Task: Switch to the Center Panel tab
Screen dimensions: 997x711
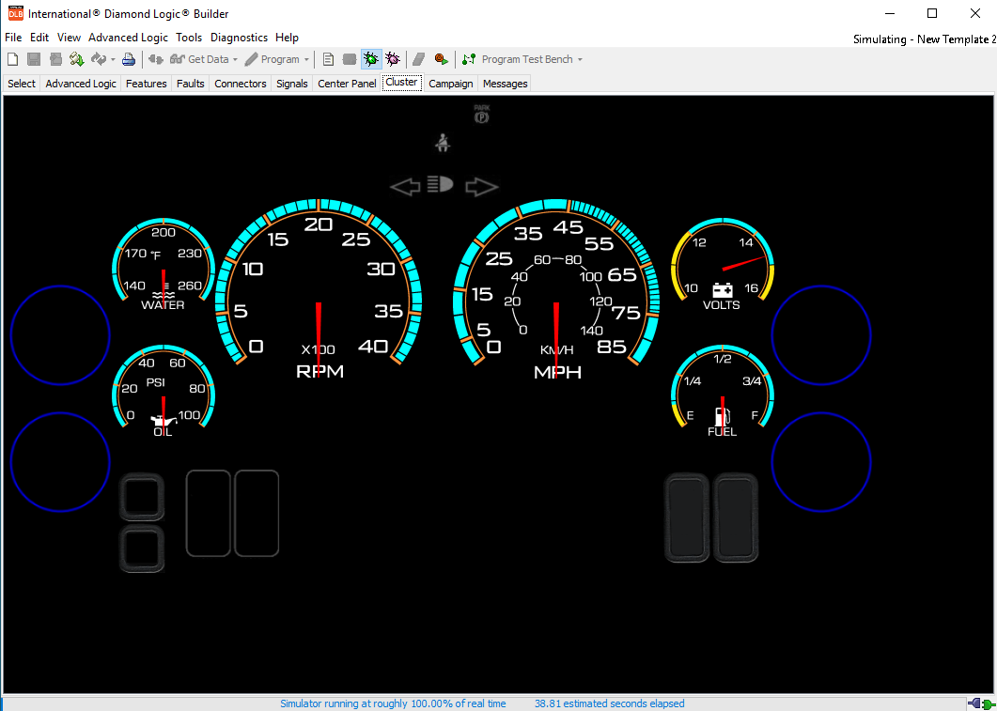Action: click(347, 83)
